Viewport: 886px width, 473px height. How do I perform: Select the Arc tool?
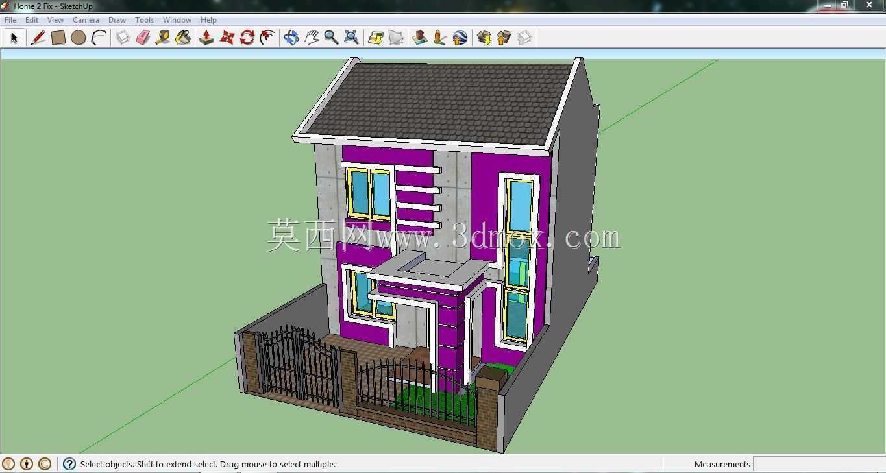coord(99,38)
